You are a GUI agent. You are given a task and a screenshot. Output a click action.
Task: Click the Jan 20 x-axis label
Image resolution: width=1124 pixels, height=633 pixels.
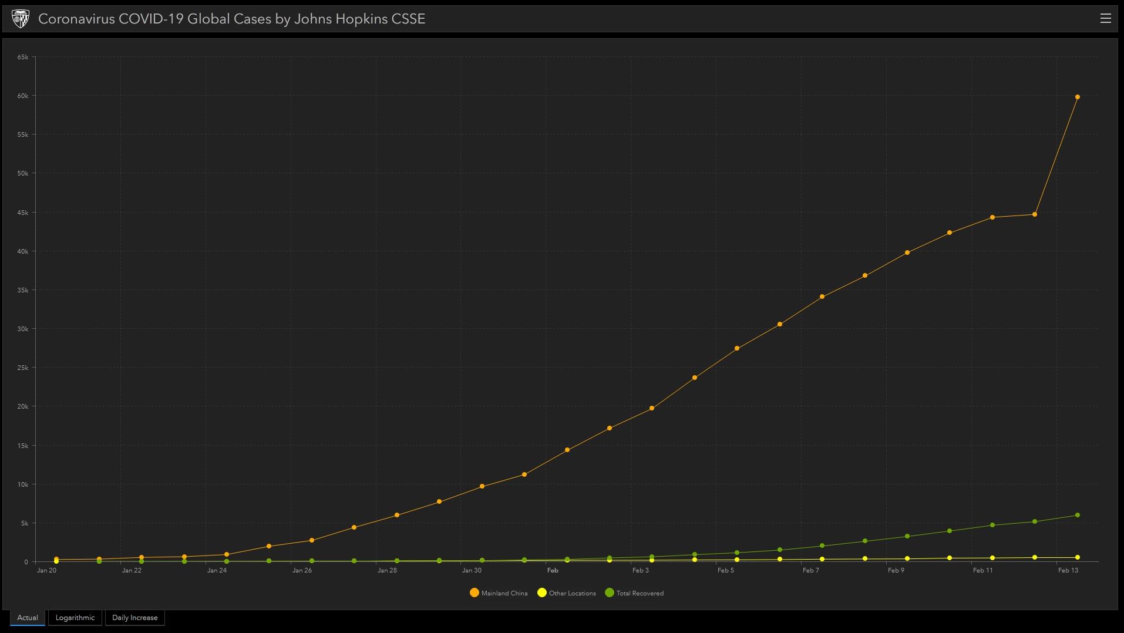(46, 570)
